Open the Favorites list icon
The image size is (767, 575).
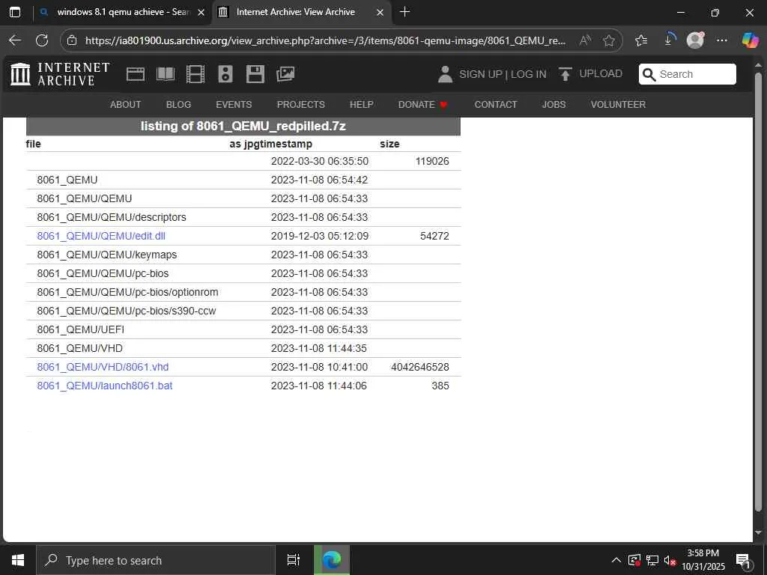641,40
